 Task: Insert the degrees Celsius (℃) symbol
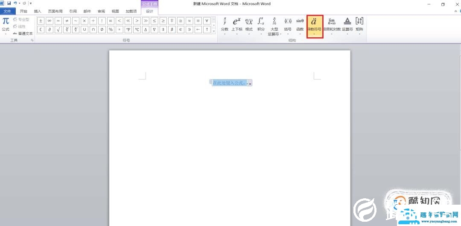[137, 30]
